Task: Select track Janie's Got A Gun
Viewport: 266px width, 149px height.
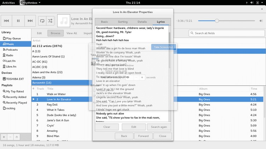Action: (58, 120)
